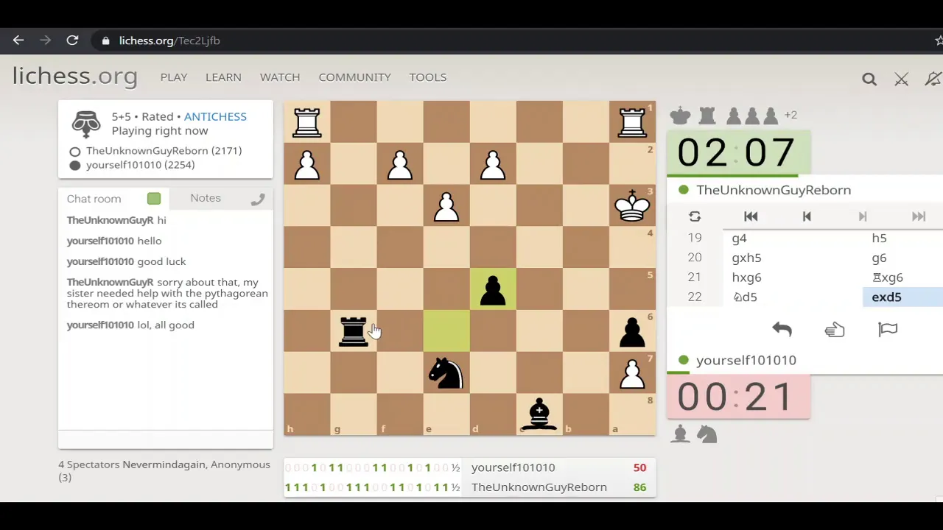Open TheUnknownGuyReborn in crosstable score row
Image resolution: width=943 pixels, height=530 pixels.
(x=539, y=487)
